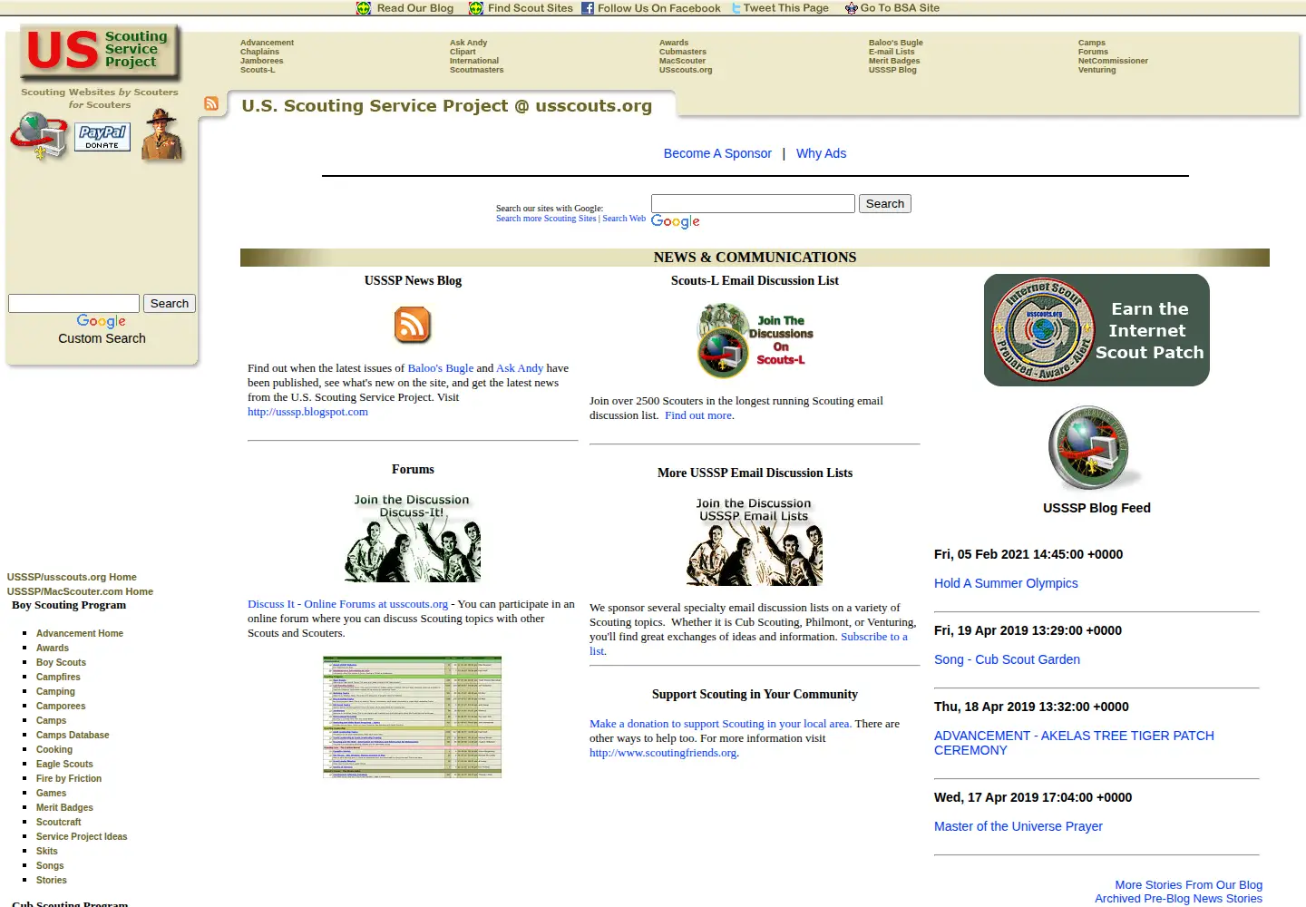Click the PayPal Donate button image
Image resolution: width=1306 pixels, height=907 pixels.
pos(102,137)
